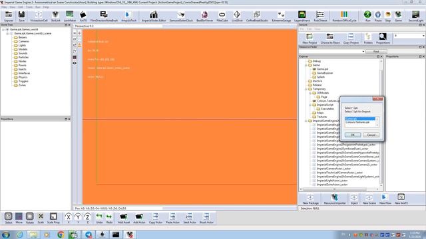This screenshot has width=426, height=239.
Task: Open the LiveSilver tool
Action: [x=237, y=16]
